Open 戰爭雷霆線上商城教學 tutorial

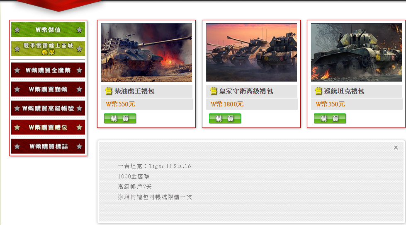pos(48,48)
